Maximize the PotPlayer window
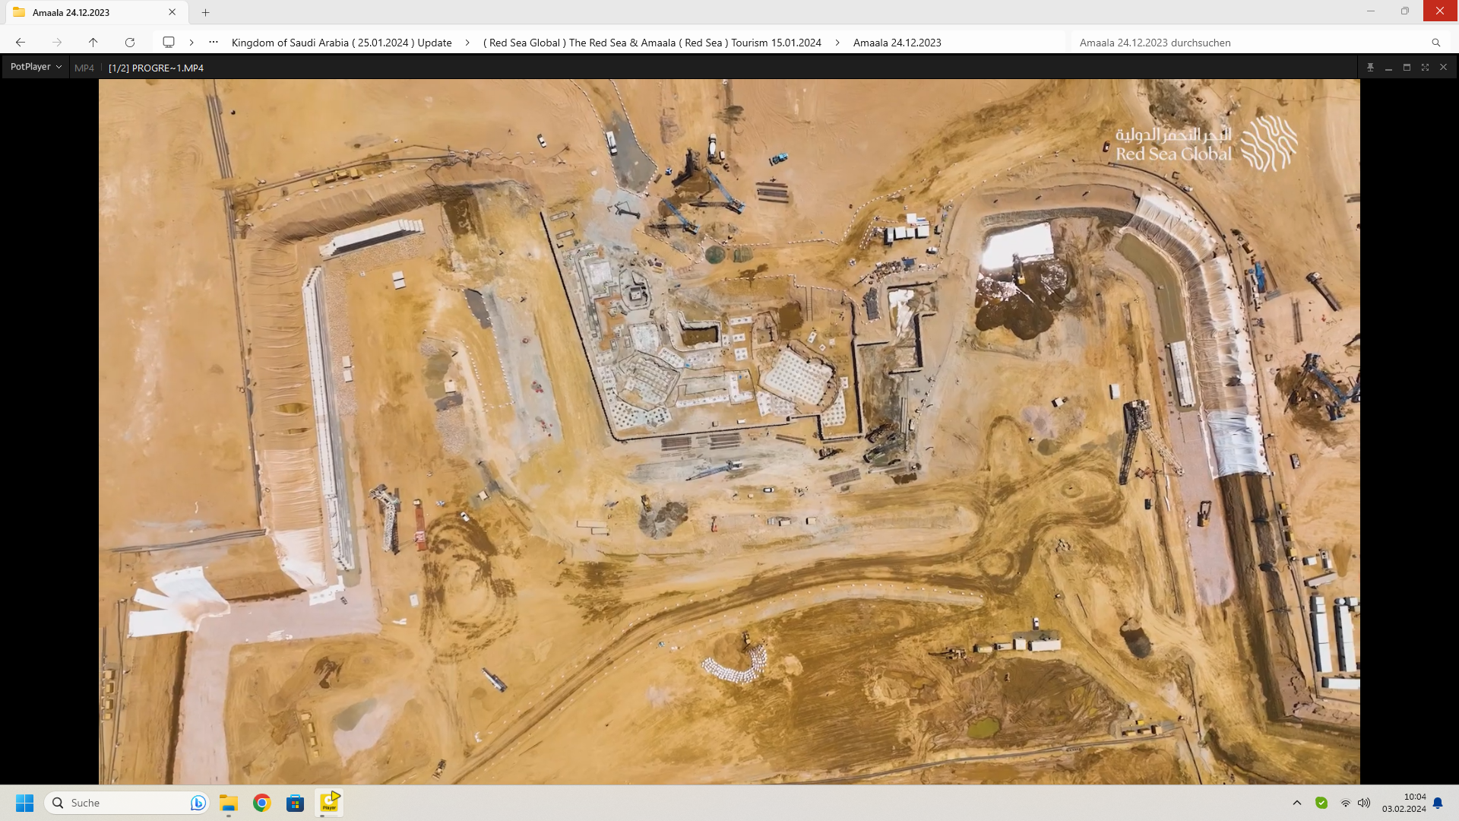The image size is (1459, 821). pos(1407,68)
